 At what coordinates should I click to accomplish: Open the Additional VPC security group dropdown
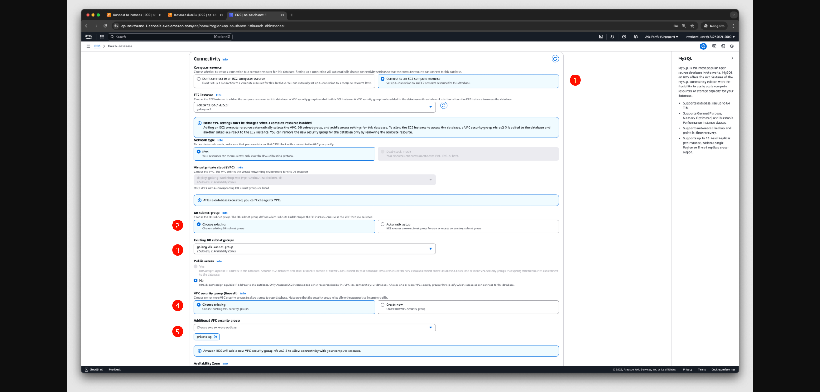pos(315,328)
